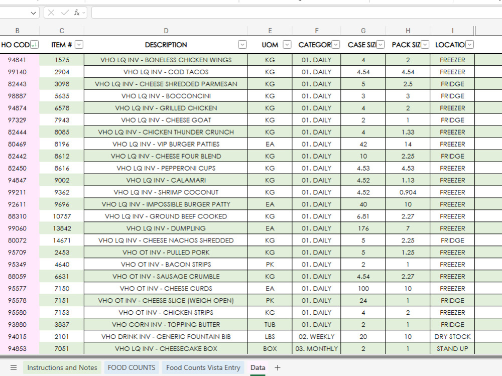This screenshot has height=376, width=502.
Task: Click cell VHO OT INV - CHEESE SLICE (WEIGH OPEN)
Action: click(166, 300)
